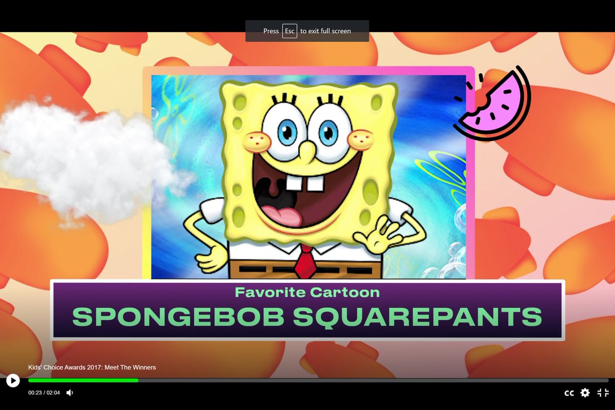Toggle closed captions with the CC button
The width and height of the screenshot is (615, 410).
(569, 393)
